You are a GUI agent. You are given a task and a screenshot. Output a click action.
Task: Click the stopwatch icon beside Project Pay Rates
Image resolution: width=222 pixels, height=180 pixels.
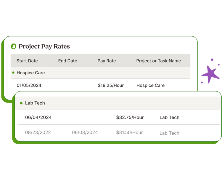click(x=13, y=46)
